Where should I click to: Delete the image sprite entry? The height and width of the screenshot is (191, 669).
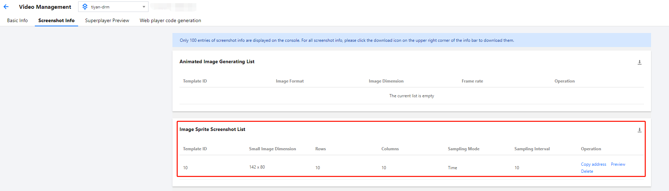point(587,171)
